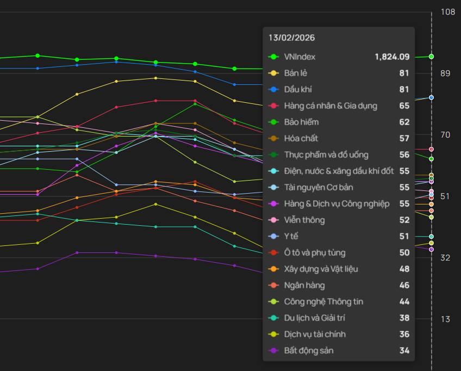Click the 108 label on the y-axis
461x371 pixels.
(x=448, y=12)
